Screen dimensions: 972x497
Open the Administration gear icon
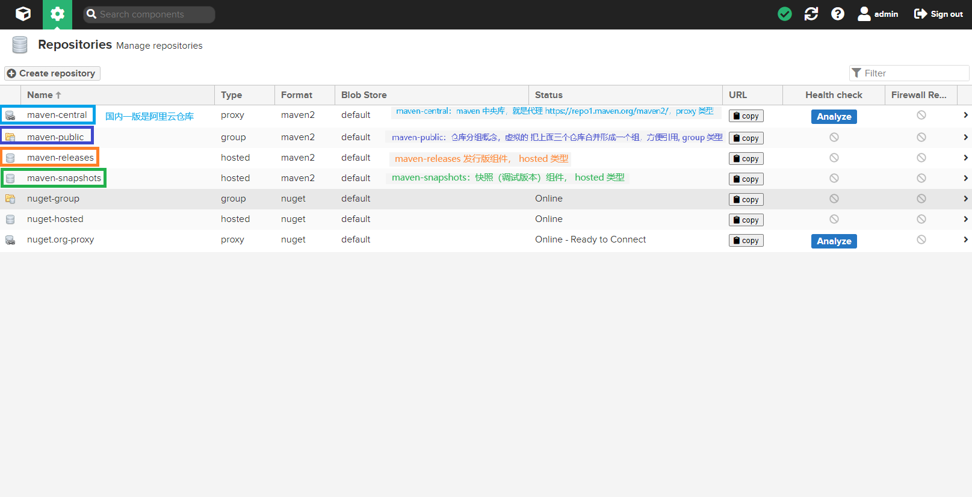pyautogui.click(x=57, y=14)
